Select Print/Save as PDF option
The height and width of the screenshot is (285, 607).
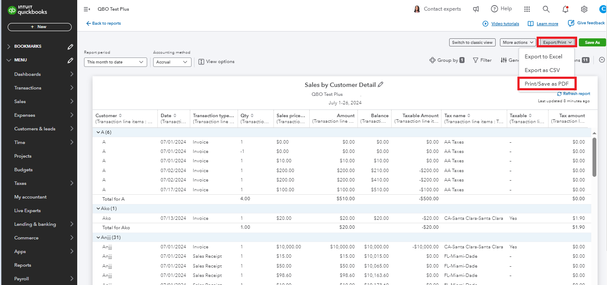(x=546, y=84)
